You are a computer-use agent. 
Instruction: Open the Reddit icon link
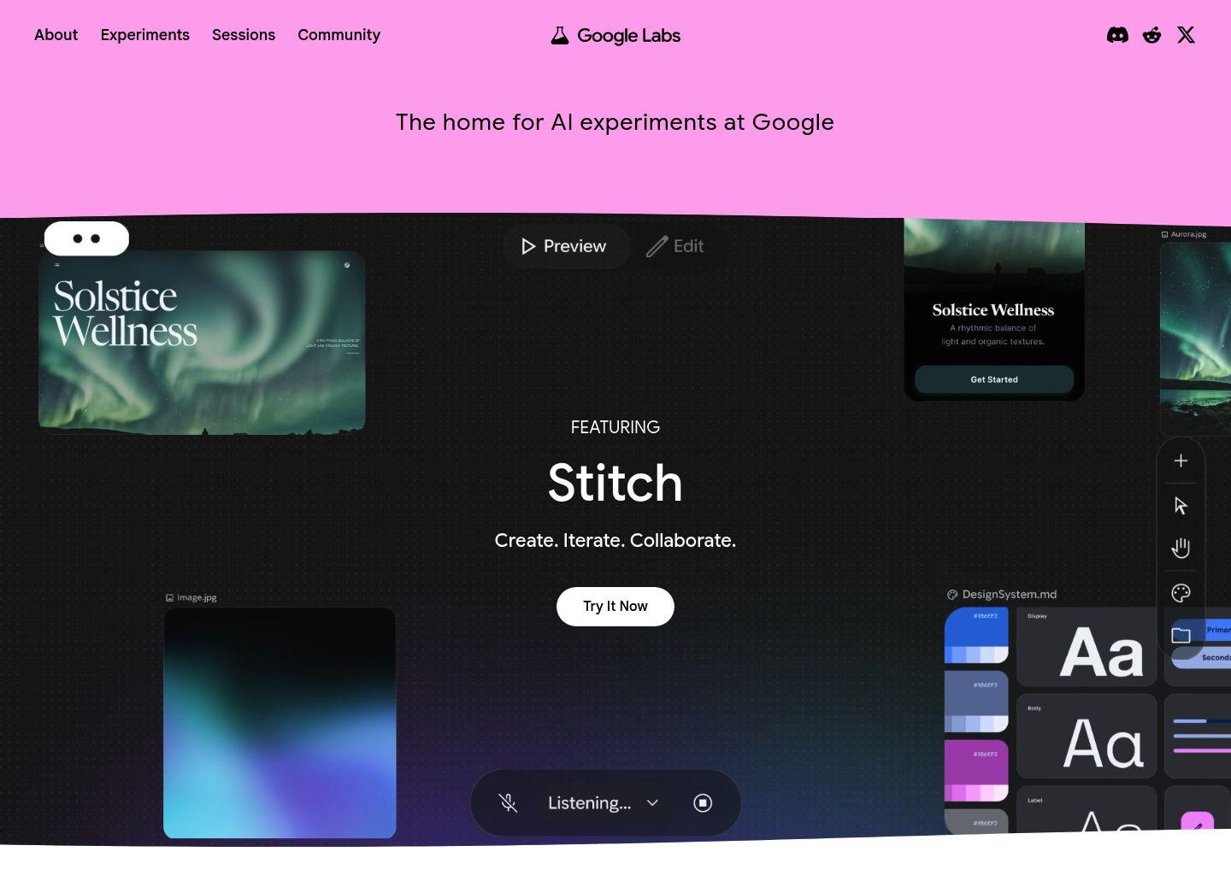[1151, 35]
